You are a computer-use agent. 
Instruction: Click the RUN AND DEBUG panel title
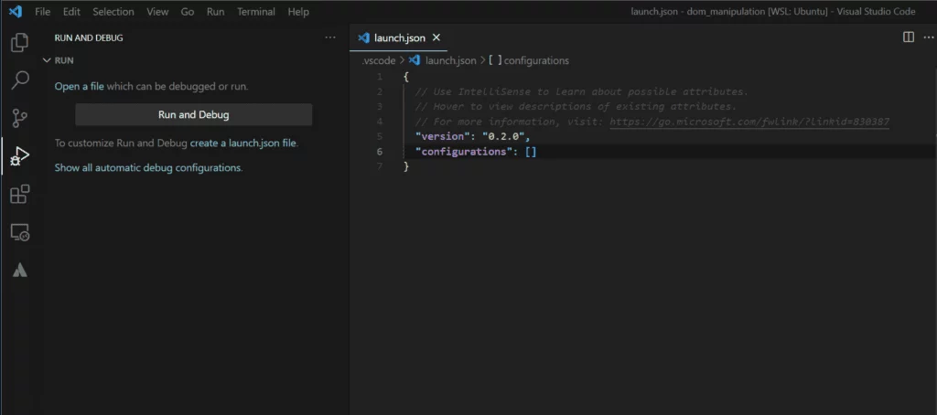click(x=89, y=37)
